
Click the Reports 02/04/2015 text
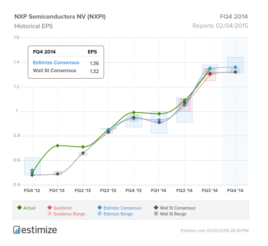coord(220,26)
